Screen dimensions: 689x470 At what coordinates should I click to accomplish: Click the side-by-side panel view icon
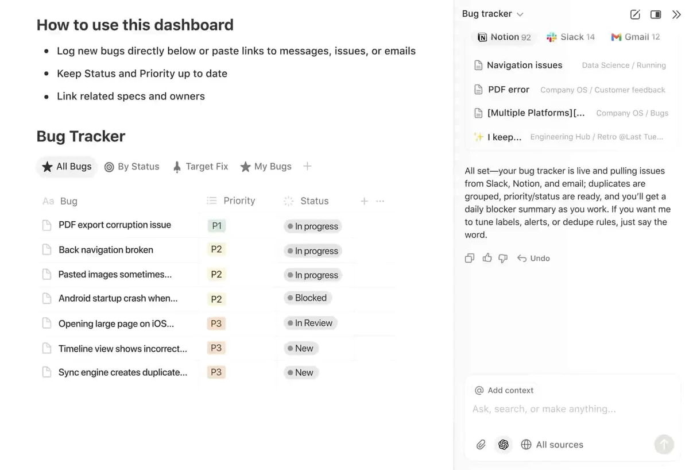[656, 14]
